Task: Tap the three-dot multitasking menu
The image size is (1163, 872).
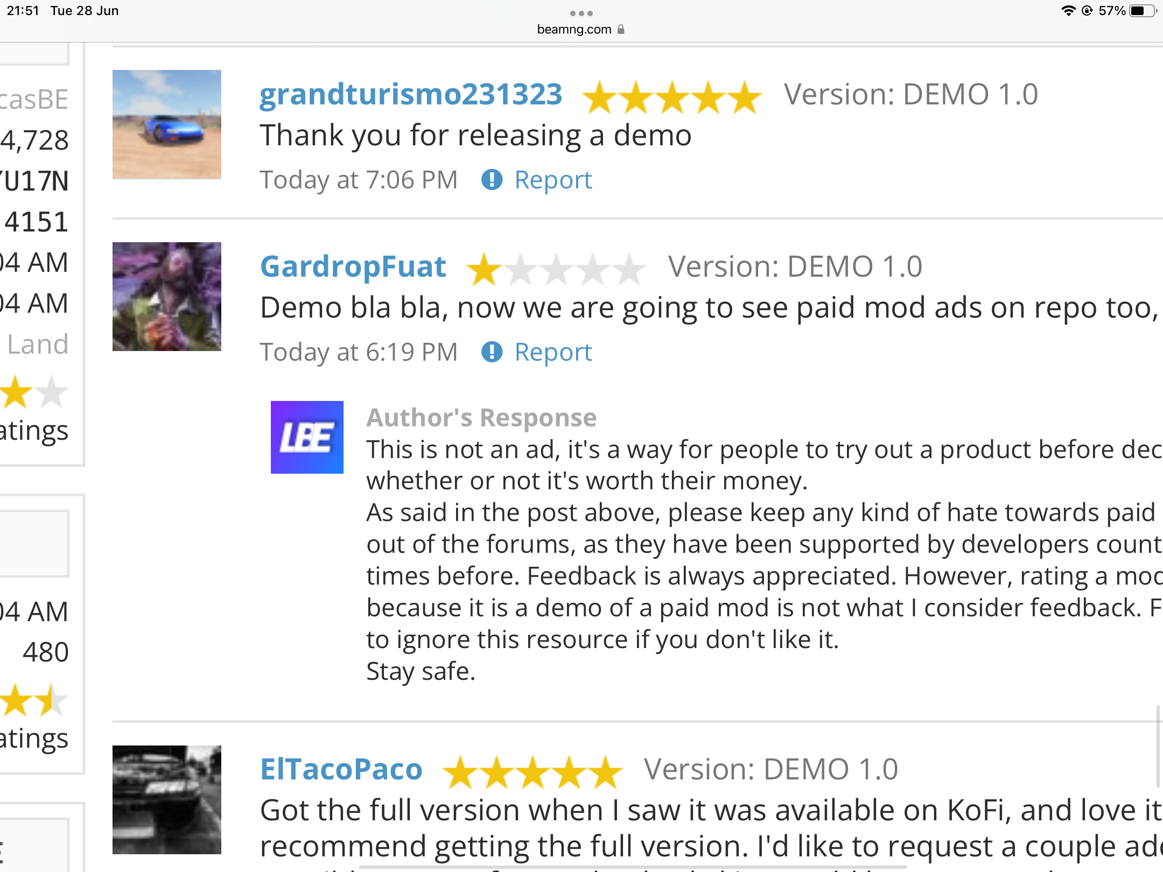Action: (x=581, y=13)
